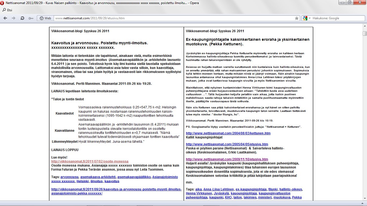This screenshot has height=206, width=367.
Task: Reload the page with the refresh icon
Action: (x=22, y=18)
